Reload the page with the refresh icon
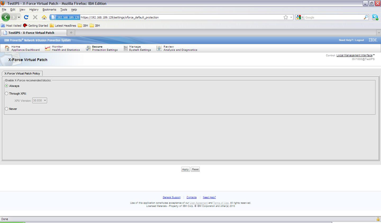381x223 pixels. 26,17
